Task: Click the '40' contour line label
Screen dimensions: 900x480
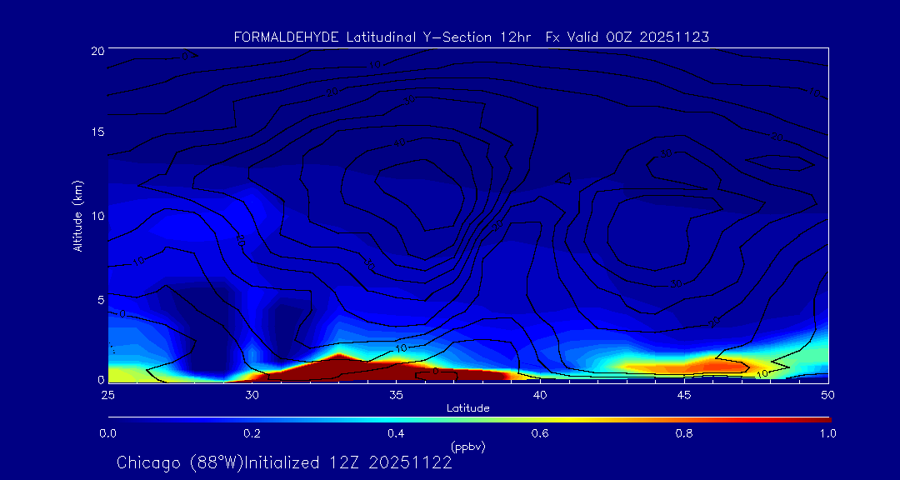Action: pos(400,142)
